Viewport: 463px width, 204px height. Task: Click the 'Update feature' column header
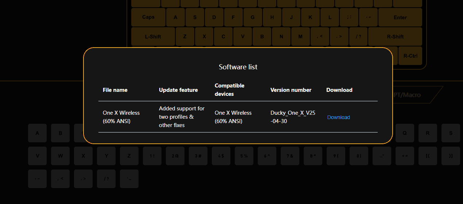point(178,90)
